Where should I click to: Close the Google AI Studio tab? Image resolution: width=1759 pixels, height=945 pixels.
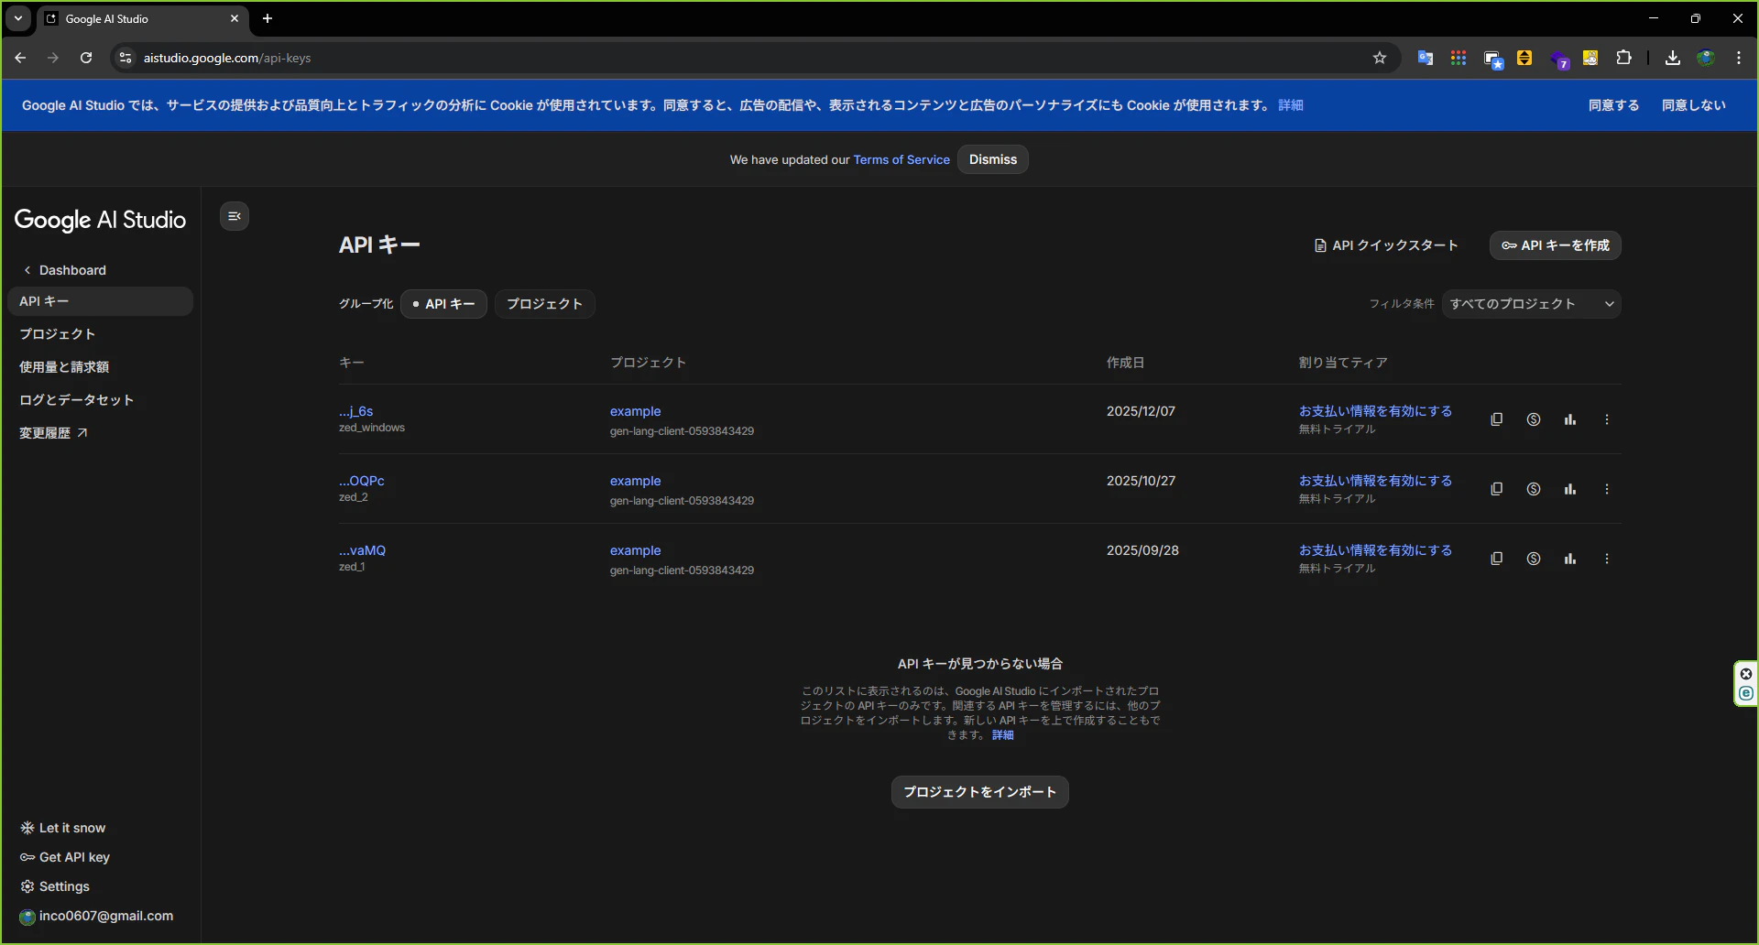tap(235, 18)
